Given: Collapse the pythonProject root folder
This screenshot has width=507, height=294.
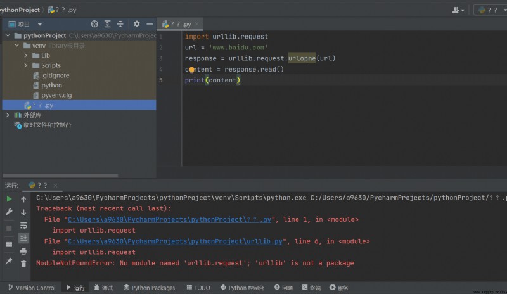Looking at the screenshot, I should 8,35.
